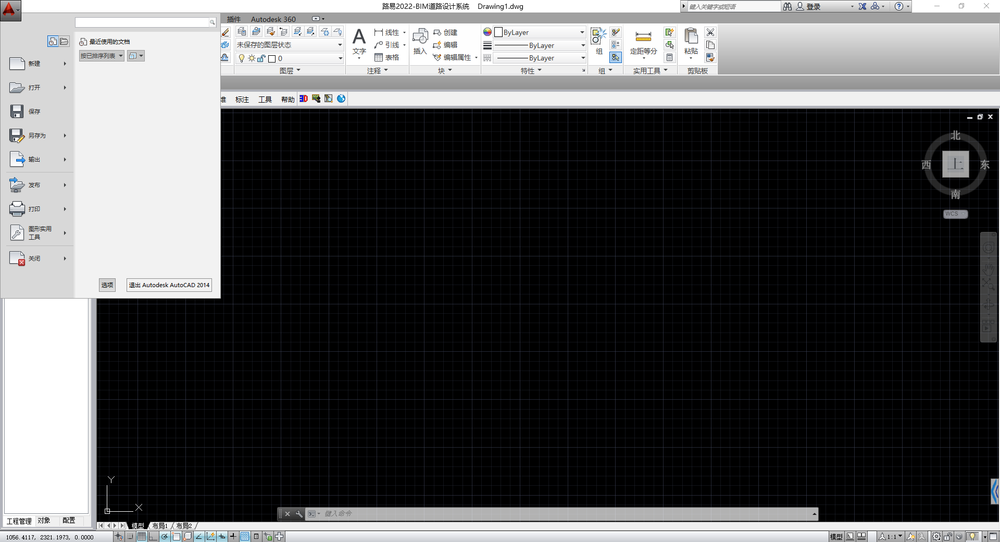
Task: Click the application menu search field
Action: [142, 22]
